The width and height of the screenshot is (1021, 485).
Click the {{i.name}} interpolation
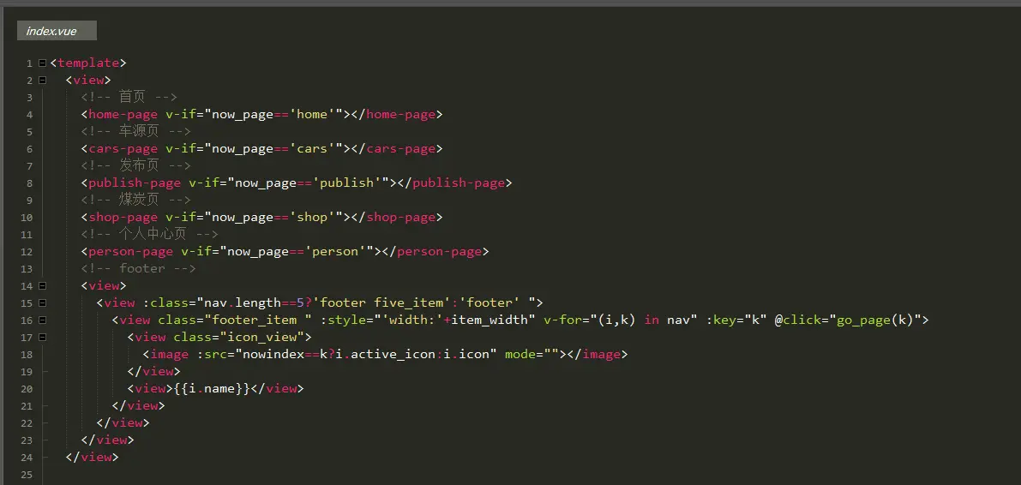(211, 389)
